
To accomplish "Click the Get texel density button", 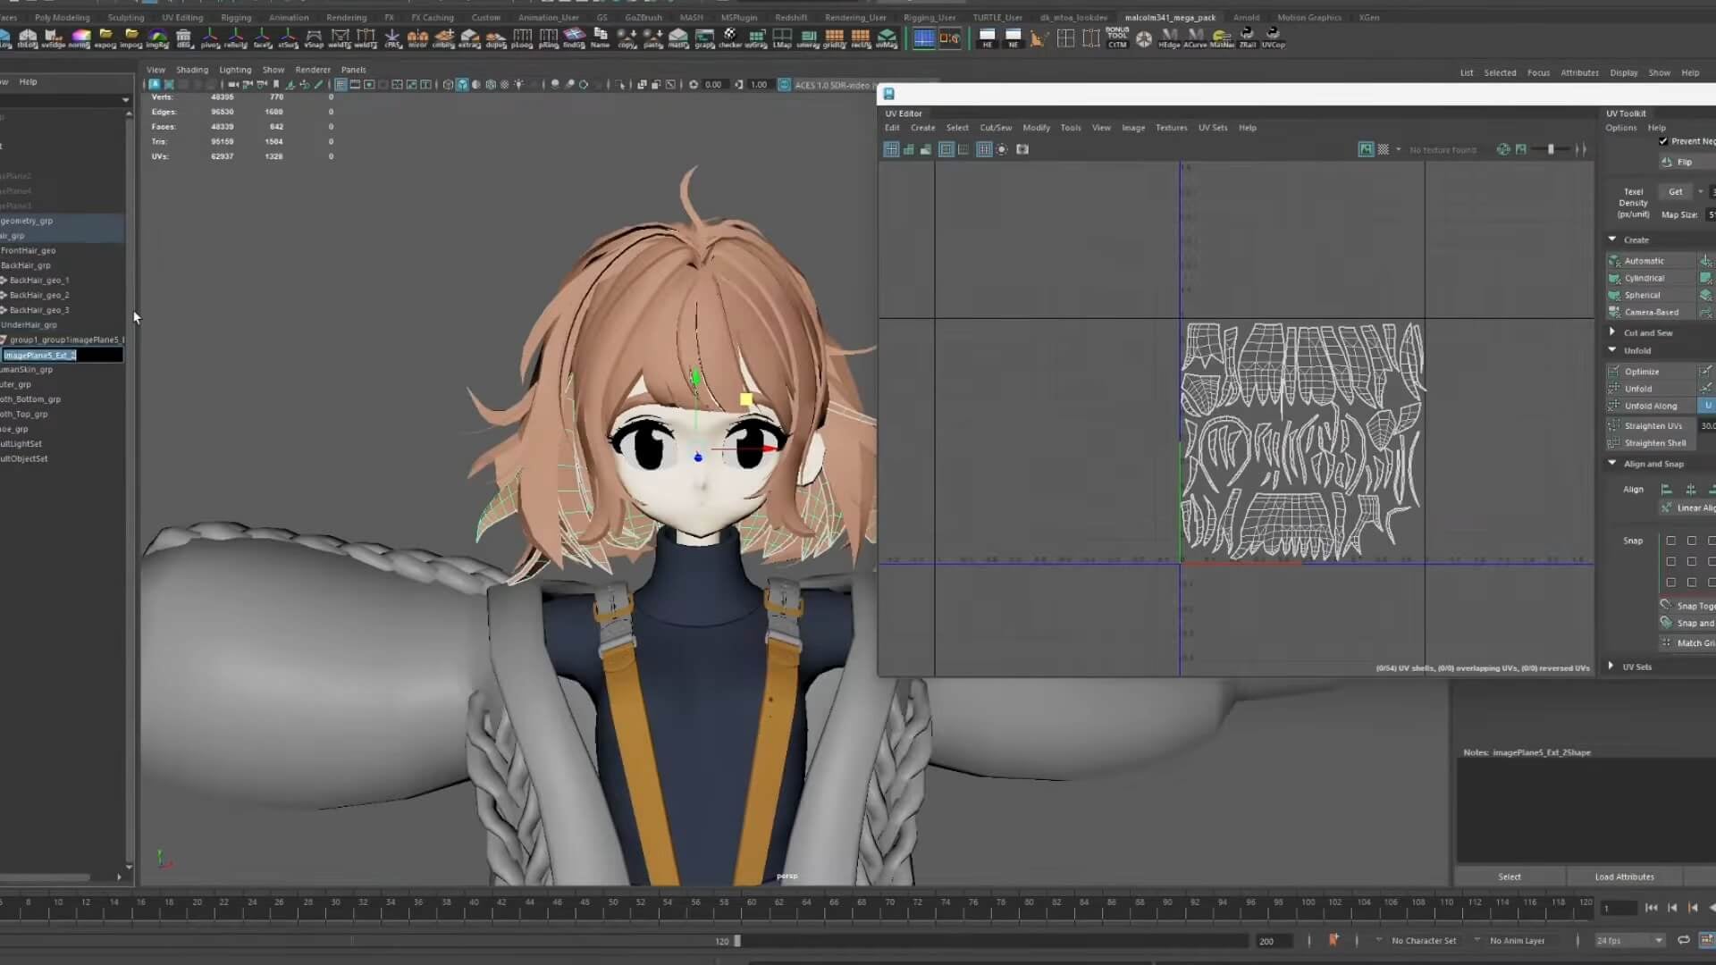I will pos(1676,191).
